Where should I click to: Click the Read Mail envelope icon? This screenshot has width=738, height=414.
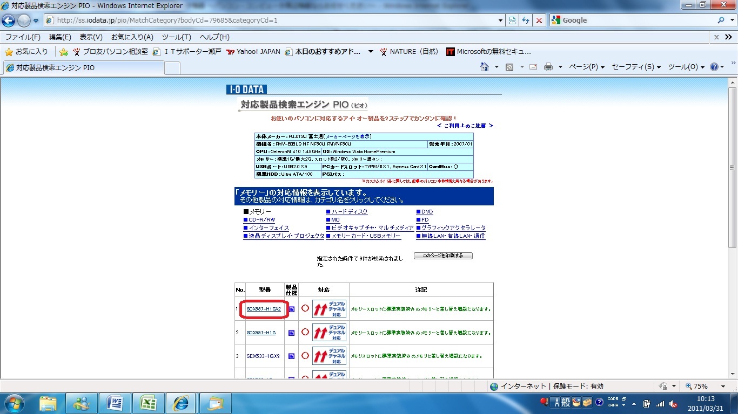533,67
